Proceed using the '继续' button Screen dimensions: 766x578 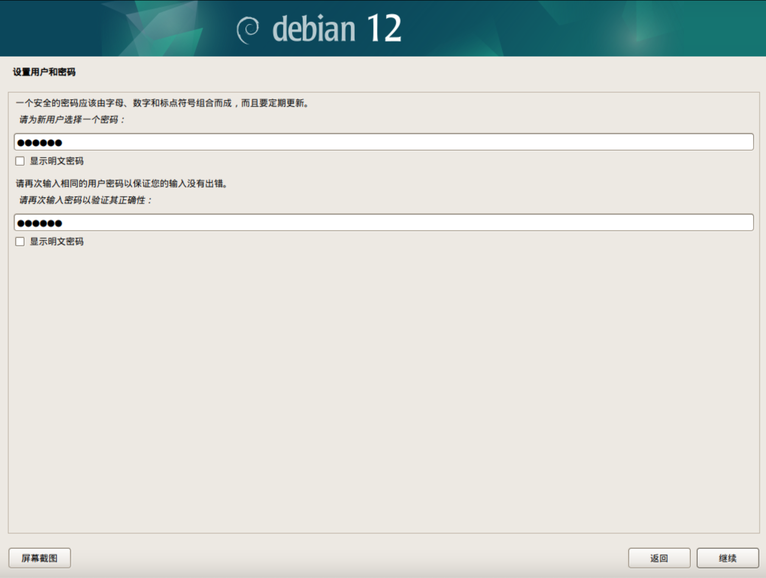click(727, 558)
